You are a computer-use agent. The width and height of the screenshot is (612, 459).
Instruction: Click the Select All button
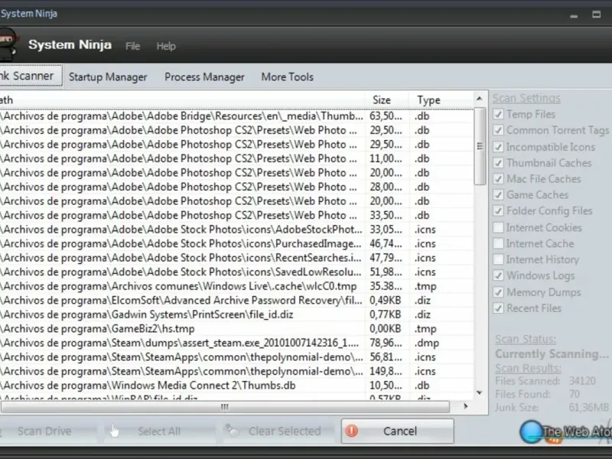click(159, 431)
